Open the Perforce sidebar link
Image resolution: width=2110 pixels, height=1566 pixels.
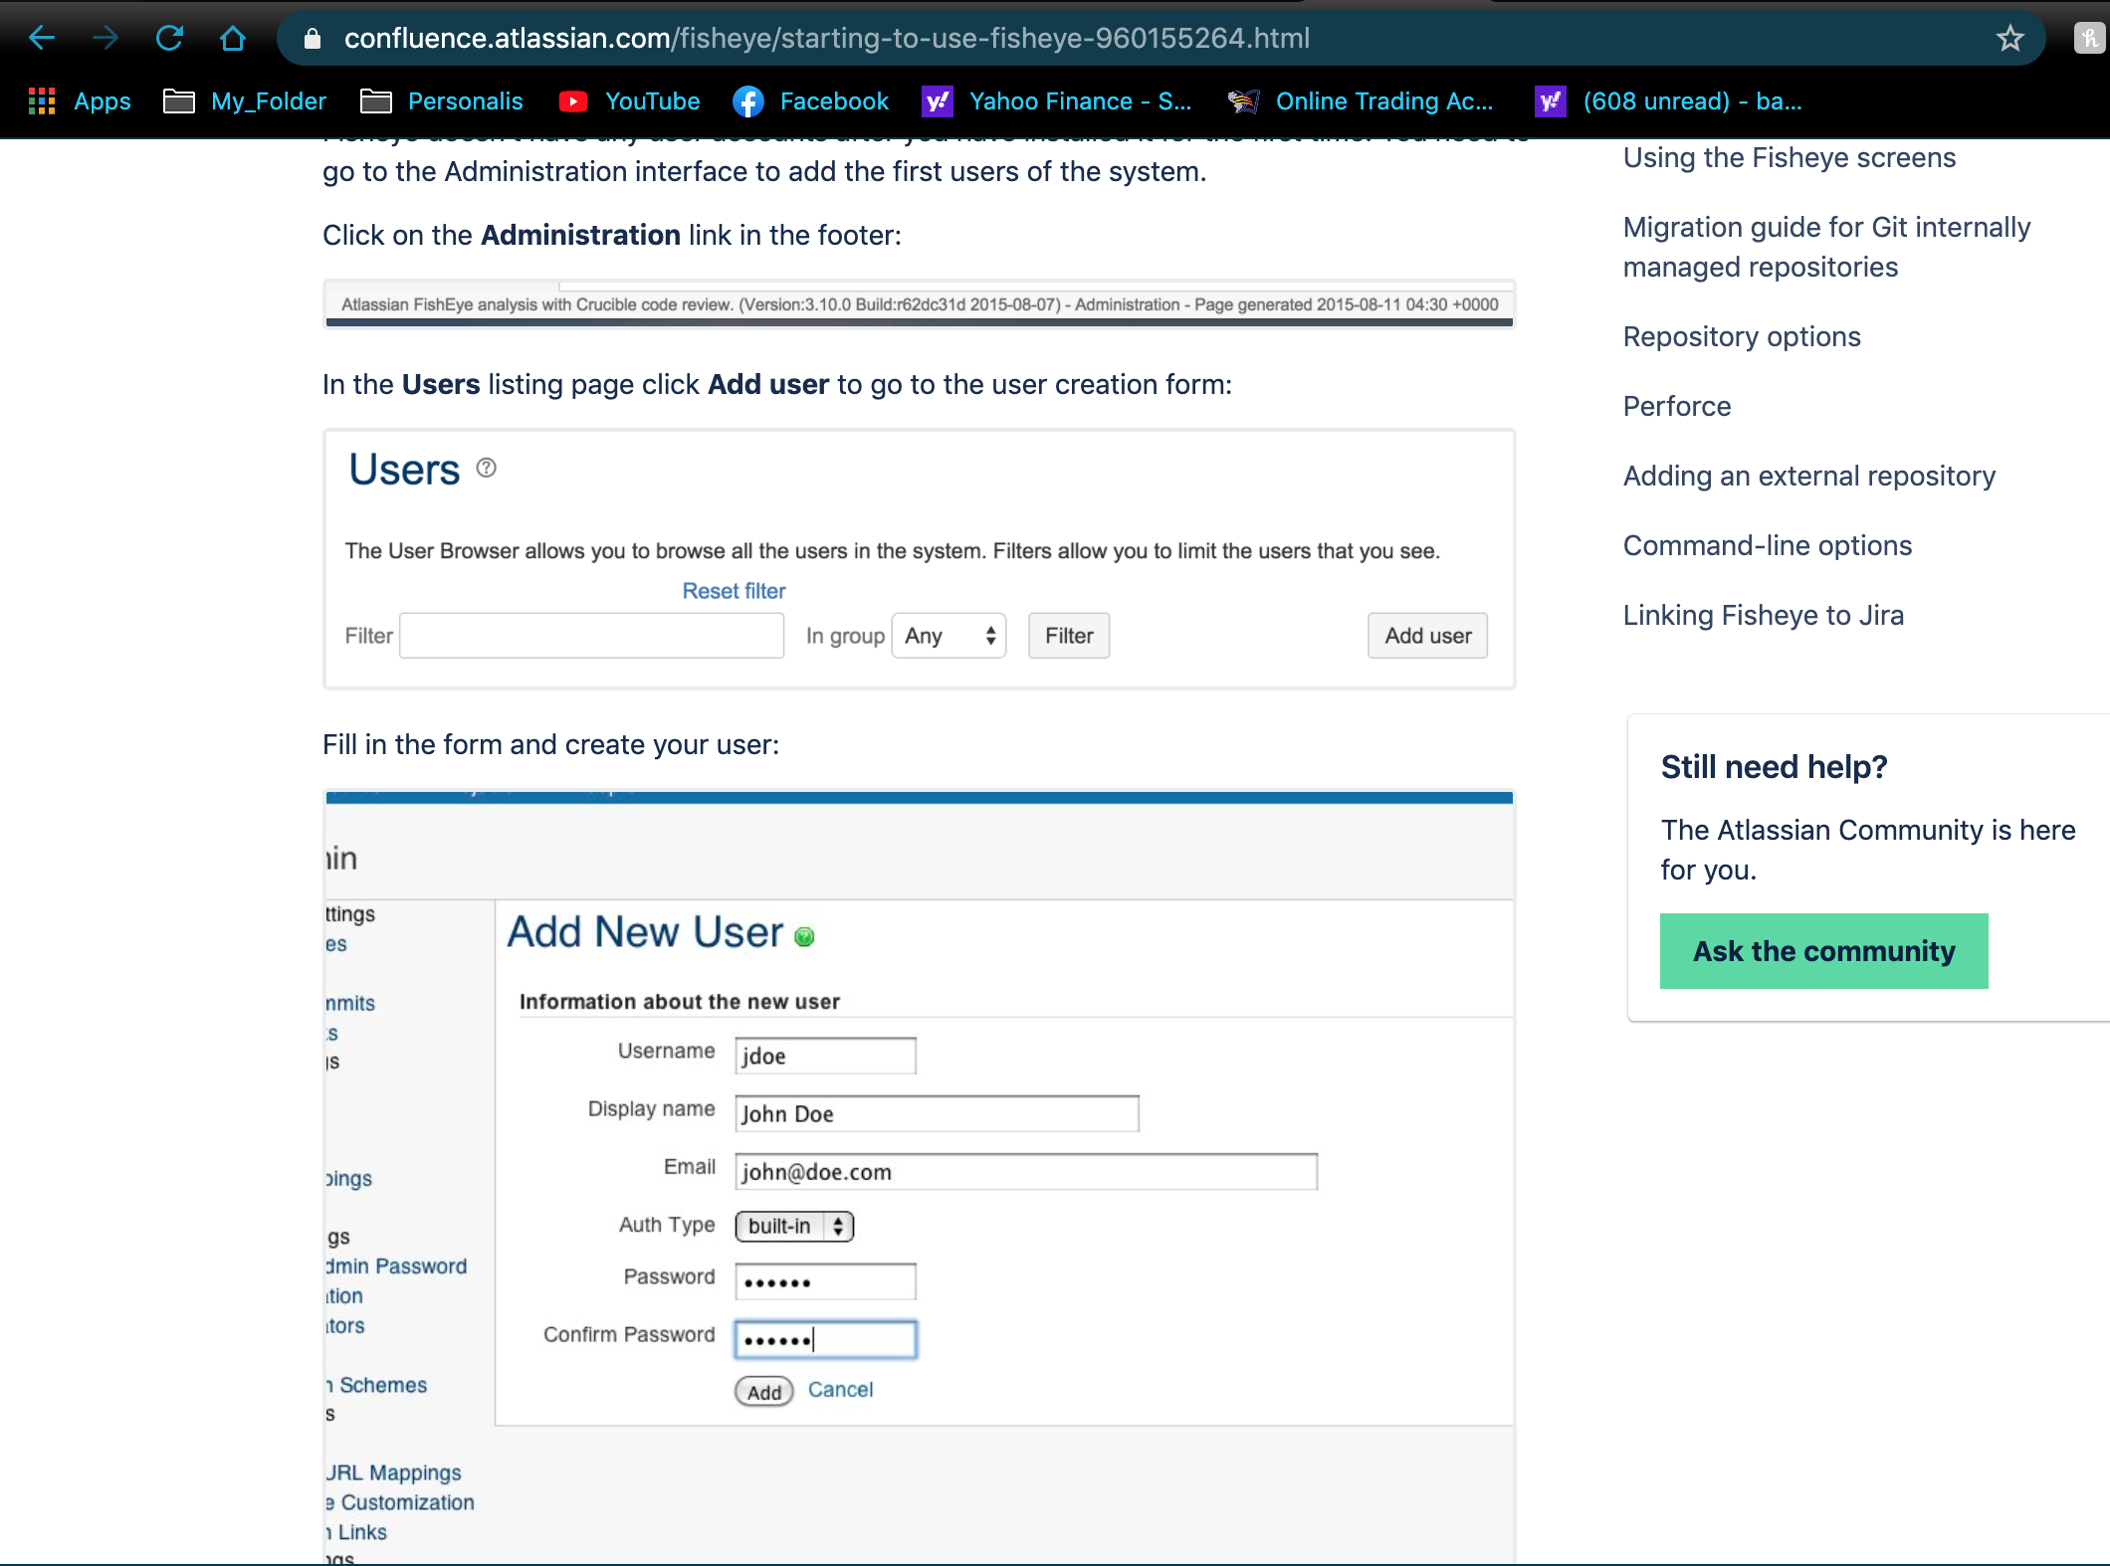coord(1677,406)
